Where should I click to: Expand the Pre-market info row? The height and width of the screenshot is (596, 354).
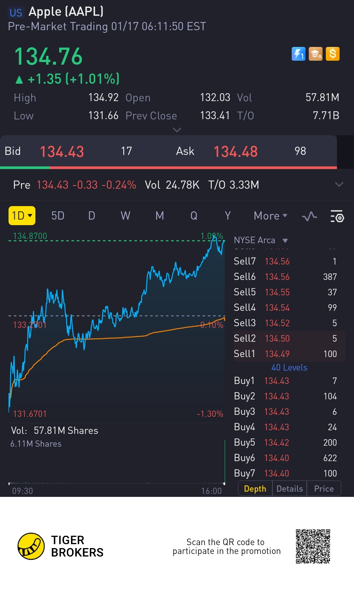pyautogui.click(x=339, y=184)
